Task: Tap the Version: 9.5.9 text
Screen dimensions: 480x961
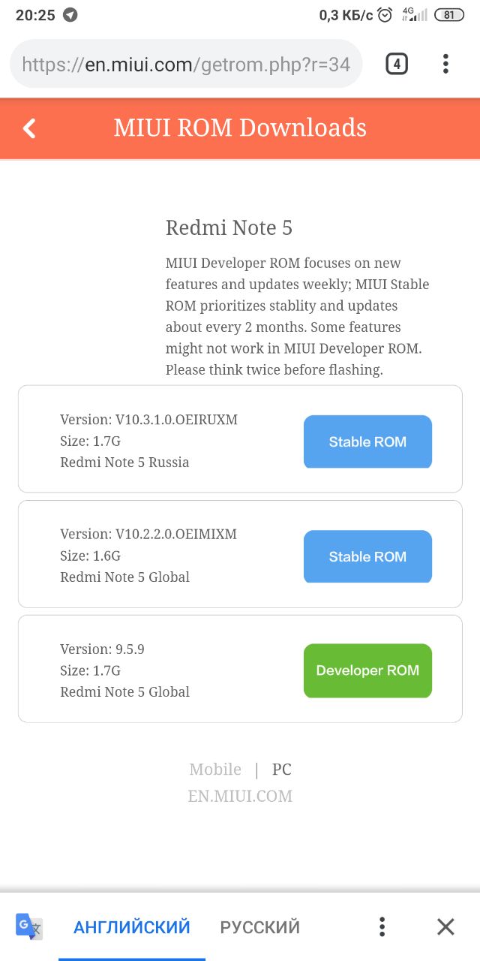Action: pos(102,649)
